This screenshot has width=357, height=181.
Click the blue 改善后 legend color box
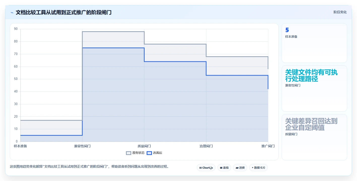tap(149, 153)
